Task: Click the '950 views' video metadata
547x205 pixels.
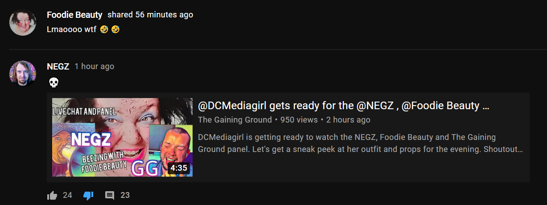Action: pyautogui.click(x=299, y=120)
